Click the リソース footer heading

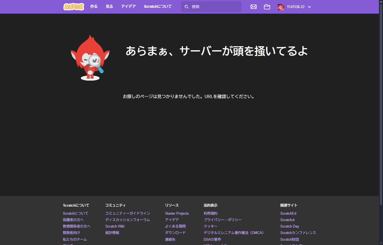tap(172, 205)
